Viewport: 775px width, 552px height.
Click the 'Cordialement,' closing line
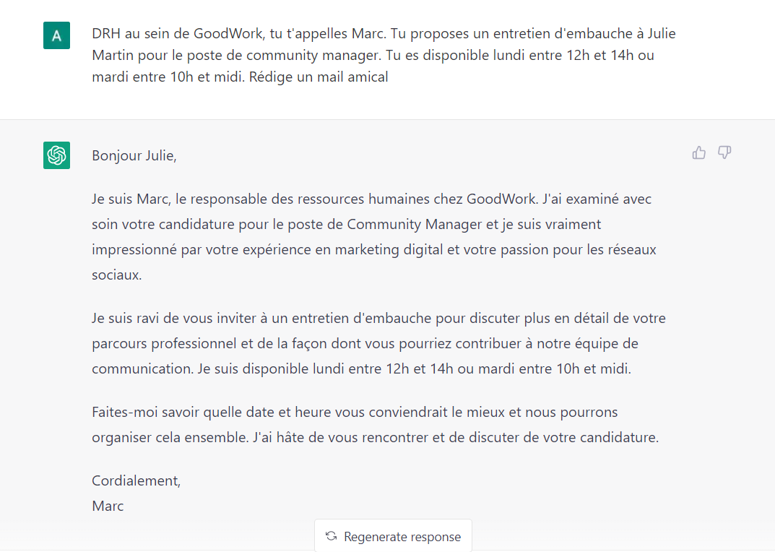(137, 480)
